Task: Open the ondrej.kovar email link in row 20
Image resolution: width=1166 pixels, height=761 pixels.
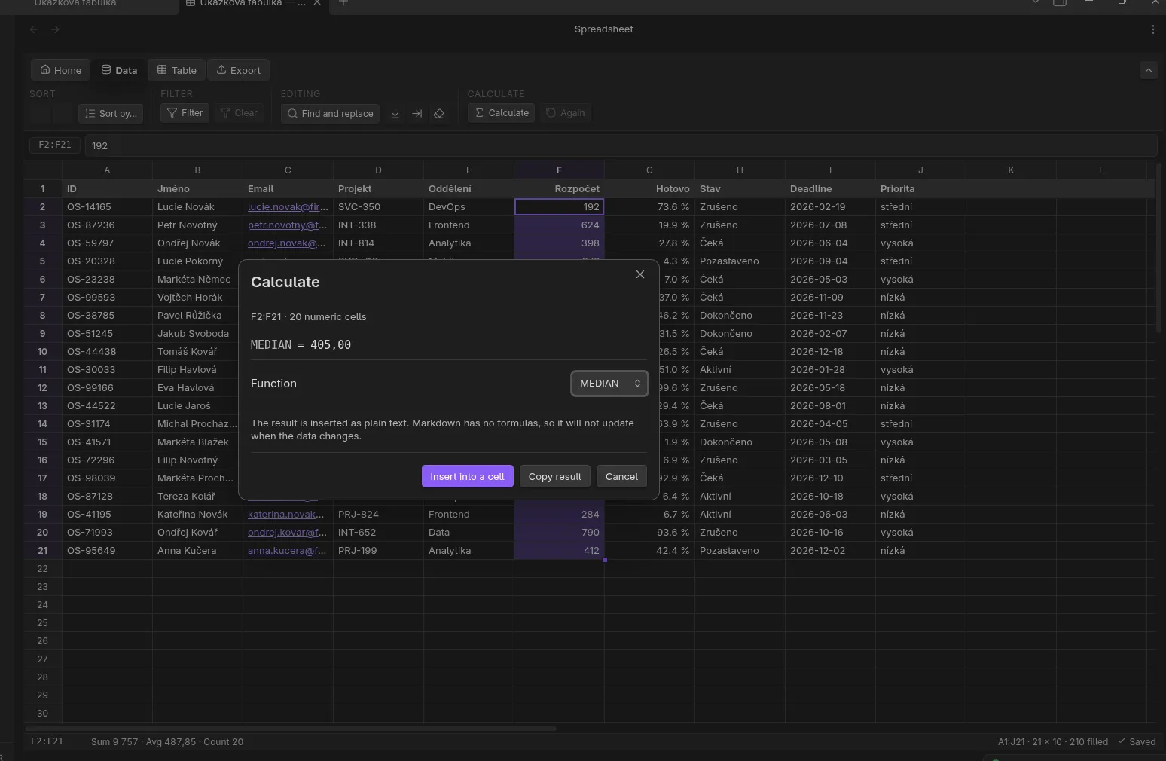Action: click(287, 533)
